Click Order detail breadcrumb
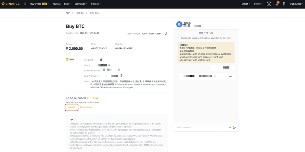 95,13
